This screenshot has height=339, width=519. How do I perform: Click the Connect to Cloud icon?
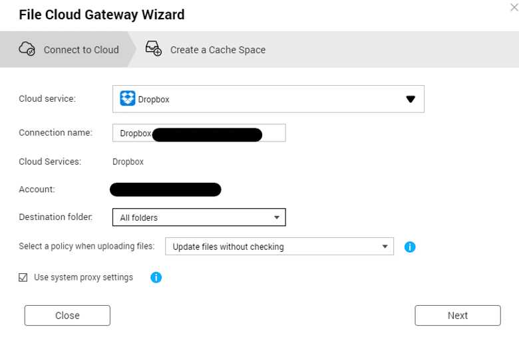click(x=27, y=49)
